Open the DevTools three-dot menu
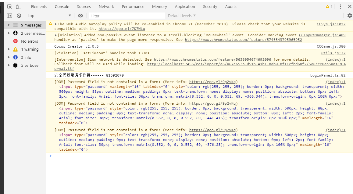 tap(341, 6)
